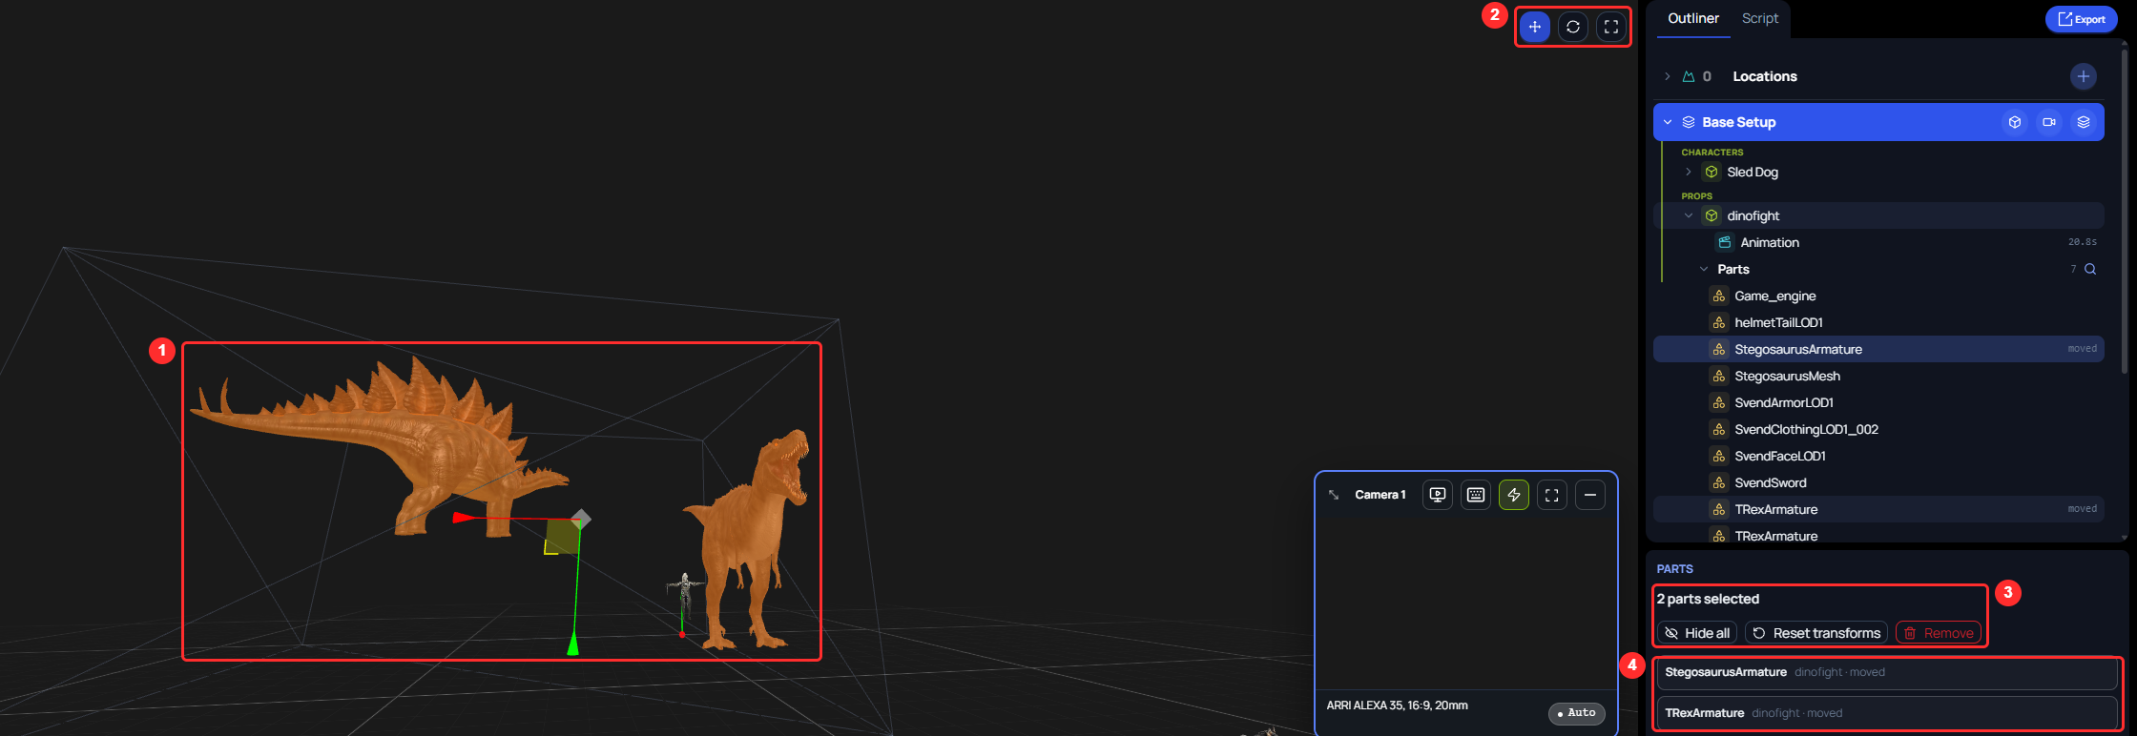This screenshot has height=736, width=2137.
Task: Click the cube icon on Base Setup row
Action: pos(2015,122)
